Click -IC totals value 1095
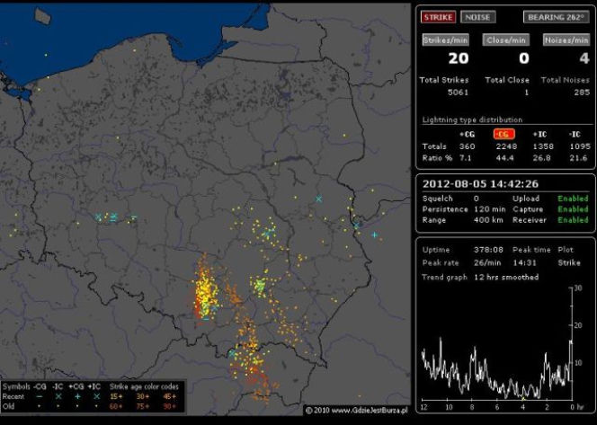 (580, 146)
